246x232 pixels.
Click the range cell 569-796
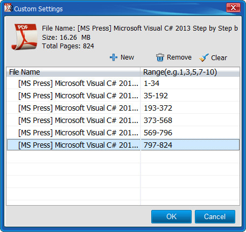pyautogui.click(x=190, y=133)
